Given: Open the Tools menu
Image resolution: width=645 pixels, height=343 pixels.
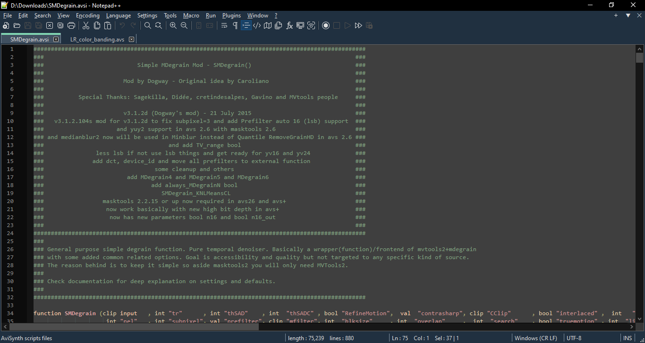Looking at the screenshot, I should (170, 16).
